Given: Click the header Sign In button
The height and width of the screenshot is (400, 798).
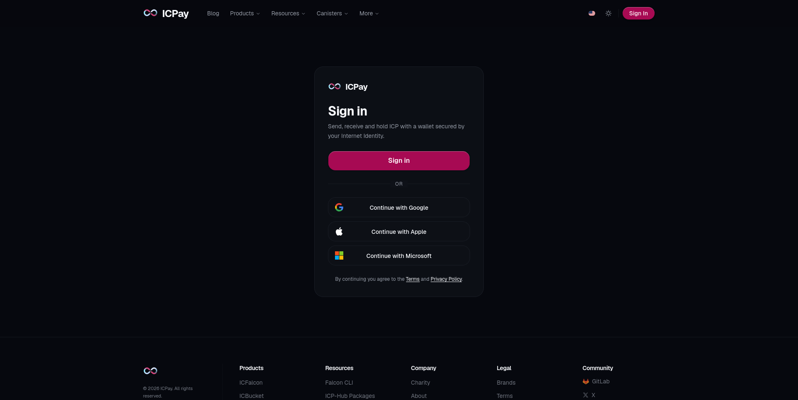Looking at the screenshot, I should pos(638,13).
